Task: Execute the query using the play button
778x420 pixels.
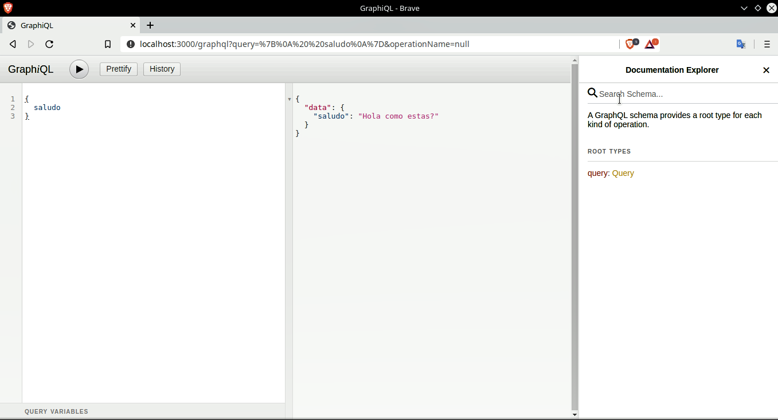Action: (x=79, y=69)
